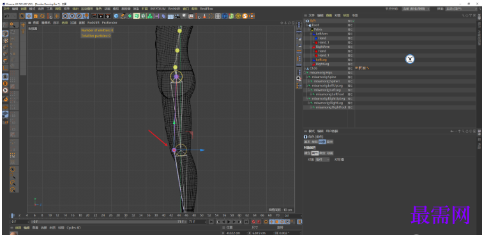Viewport: 482px width, 235px height.
Task: Toggle Z axis lock button
Action: tap(79, 16)
